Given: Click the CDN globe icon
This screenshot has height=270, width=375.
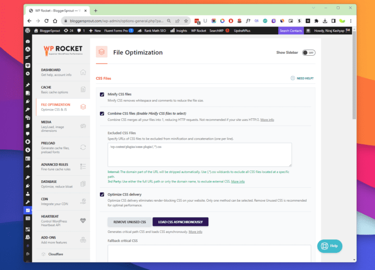Looking at the screenshot, I should [83, 201].
